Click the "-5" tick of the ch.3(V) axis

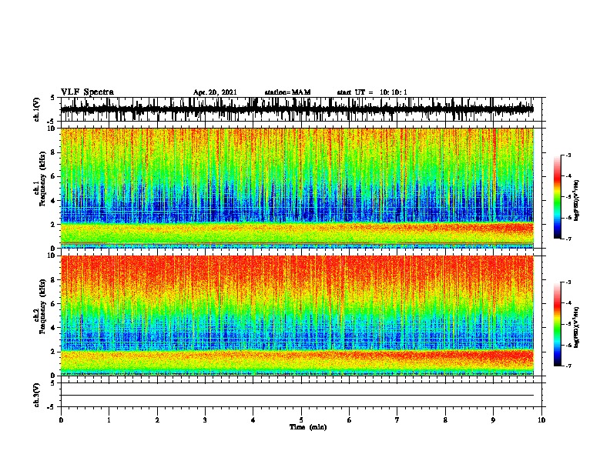(52, 407)
